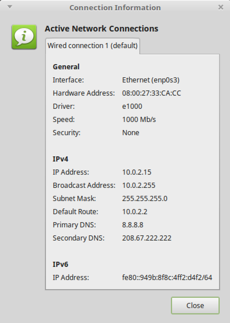This screenshot has width=230, height=323.
Task: Click the green info speech-bubble icon
Action: (24, 37)
